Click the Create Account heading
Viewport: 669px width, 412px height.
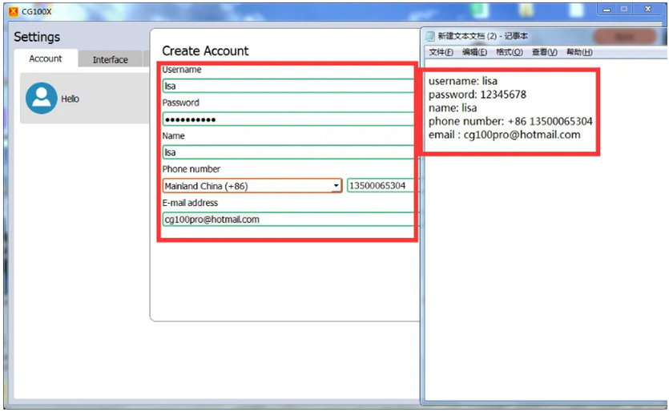click(205, 50)
